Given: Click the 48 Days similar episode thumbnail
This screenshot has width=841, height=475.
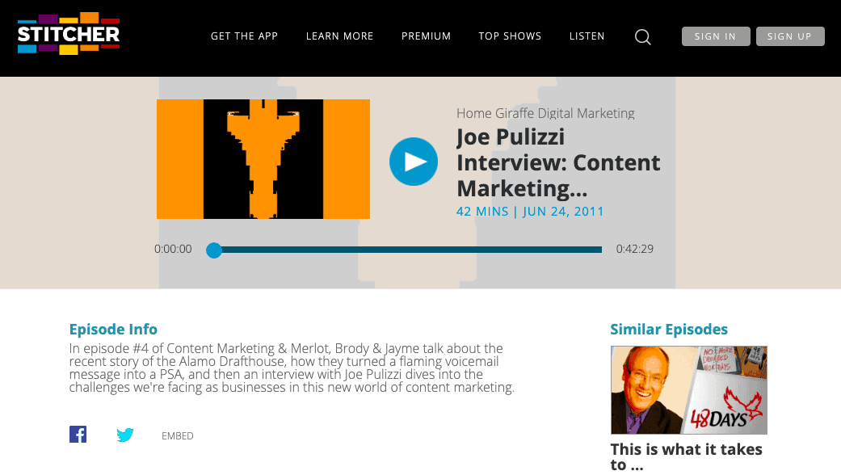Looking at the screenshot, I should (688, 389).
